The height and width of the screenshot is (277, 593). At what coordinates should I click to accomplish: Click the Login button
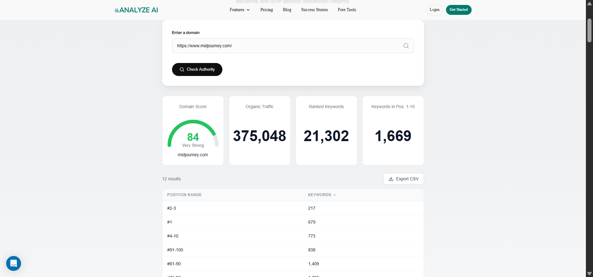(435, 10)
